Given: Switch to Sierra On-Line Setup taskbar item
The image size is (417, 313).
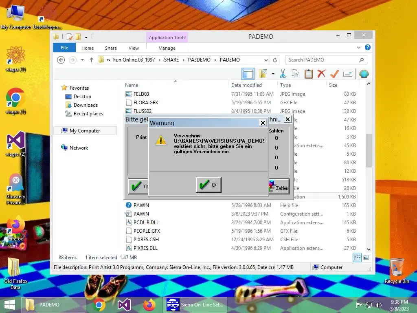Looking at the screenshot, I should click(195, 305).
